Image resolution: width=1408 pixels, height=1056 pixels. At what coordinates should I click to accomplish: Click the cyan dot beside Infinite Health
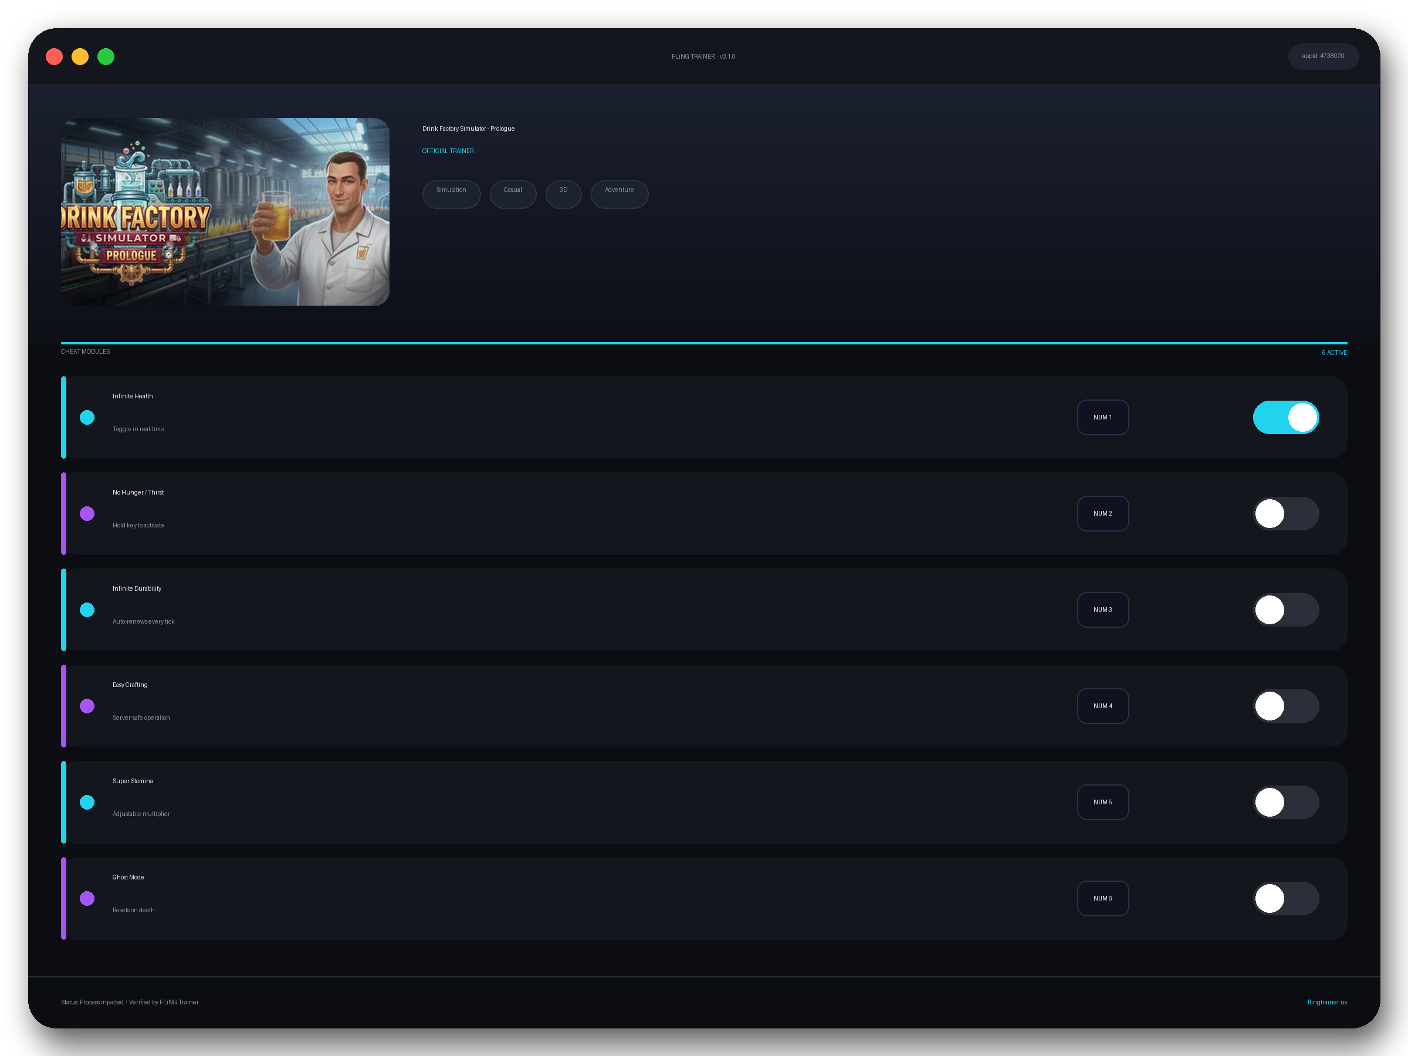[87, 417]
